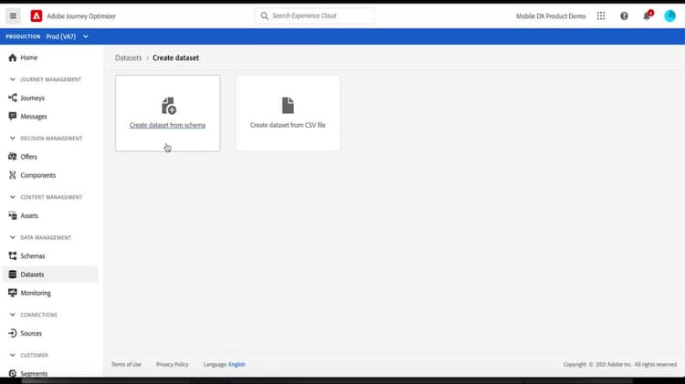
Task: Open Sources from the sidebar
Action: pos(31,334)
